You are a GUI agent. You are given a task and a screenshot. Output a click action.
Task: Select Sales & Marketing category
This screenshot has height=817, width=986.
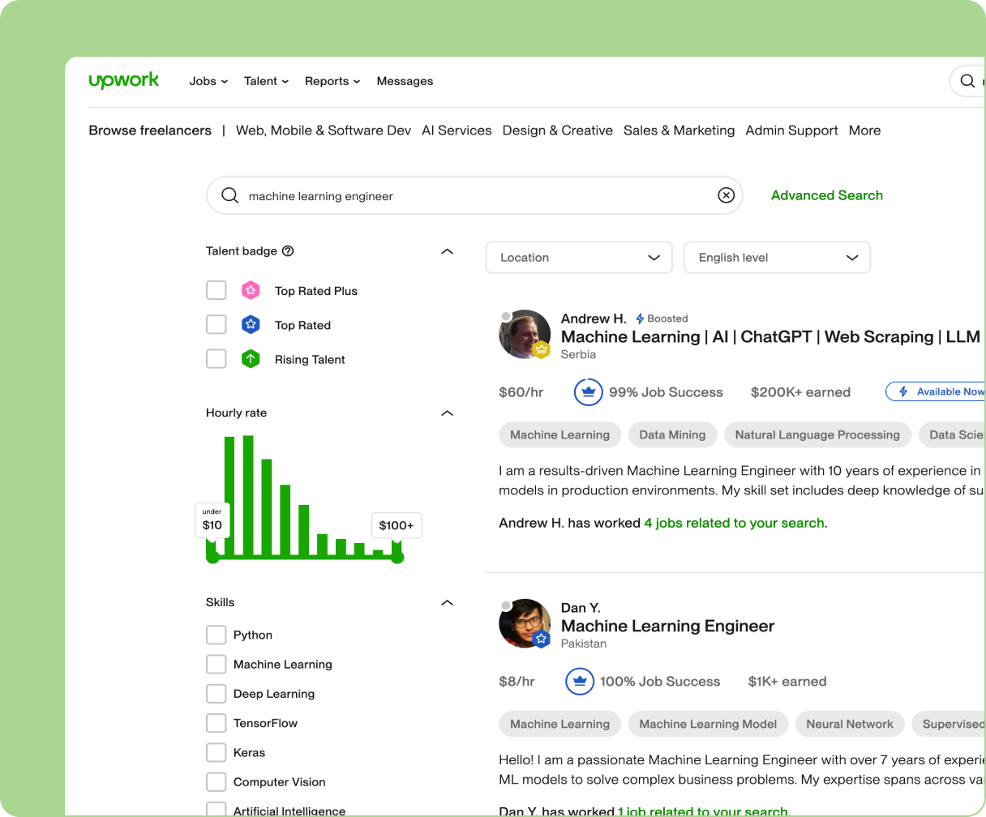coord(679,130)
